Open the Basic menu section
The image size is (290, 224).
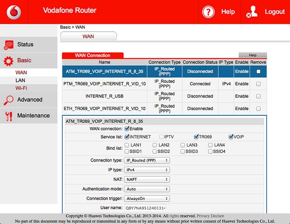coord(29,61)
